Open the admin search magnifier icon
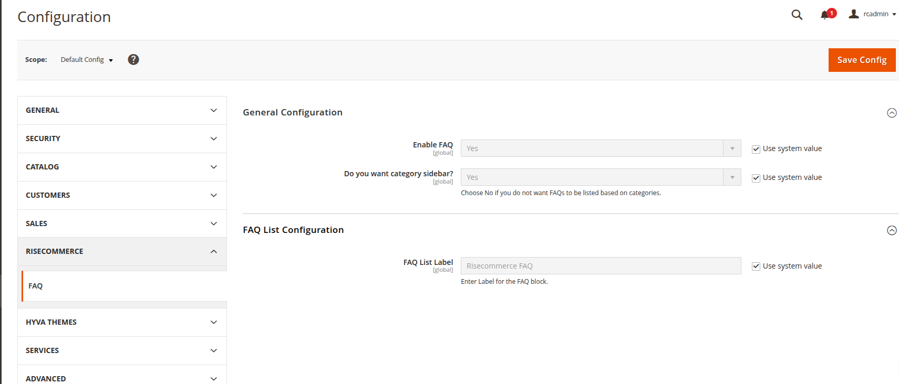 click(797, 15)
